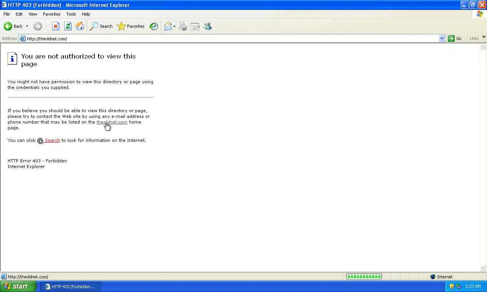Click the Windows flag logo throbber
Image resolution: width=487 pixels, height=292 pixels.
tap(480, 14)
